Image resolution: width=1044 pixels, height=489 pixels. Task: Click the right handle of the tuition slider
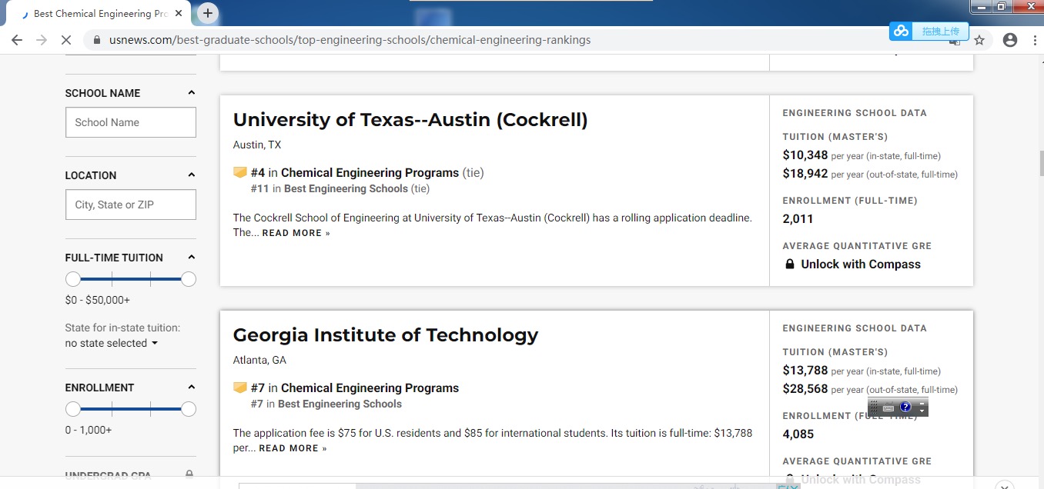[x=189, y=279]
